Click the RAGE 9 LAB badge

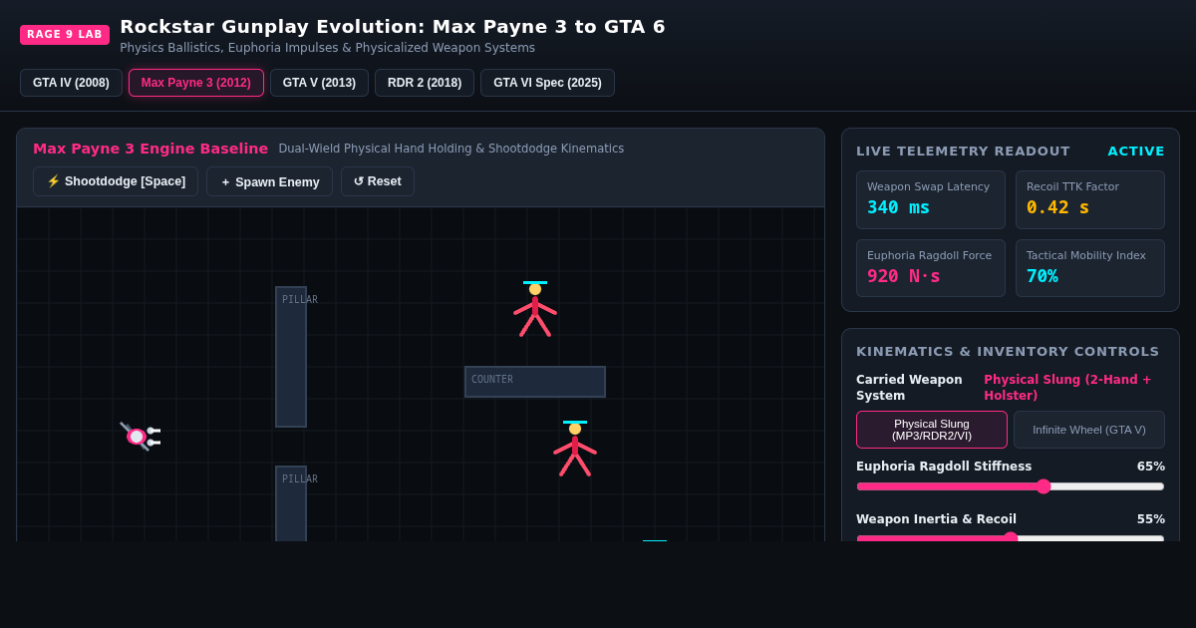click(x=65, y=35)
